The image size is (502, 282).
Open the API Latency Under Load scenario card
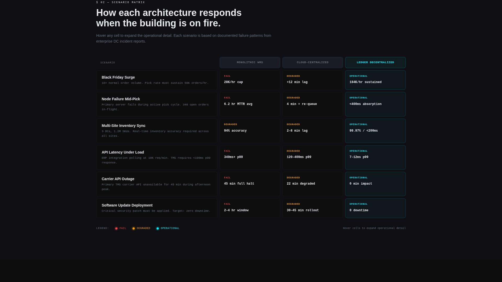click(x=157, y=157)
